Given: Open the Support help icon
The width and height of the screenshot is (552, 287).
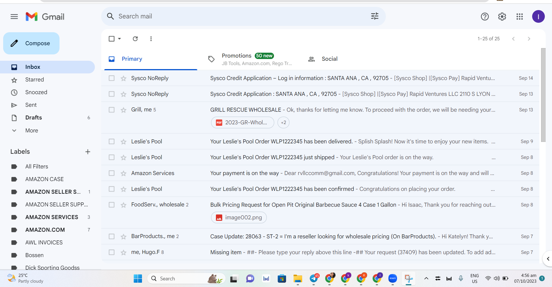Looking at the screenshot, I should coord(485,17).
